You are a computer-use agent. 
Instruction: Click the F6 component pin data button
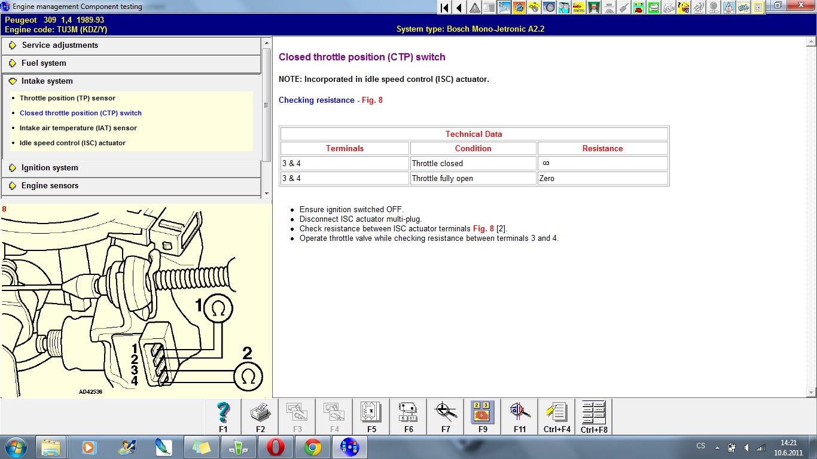pos(408,416)
